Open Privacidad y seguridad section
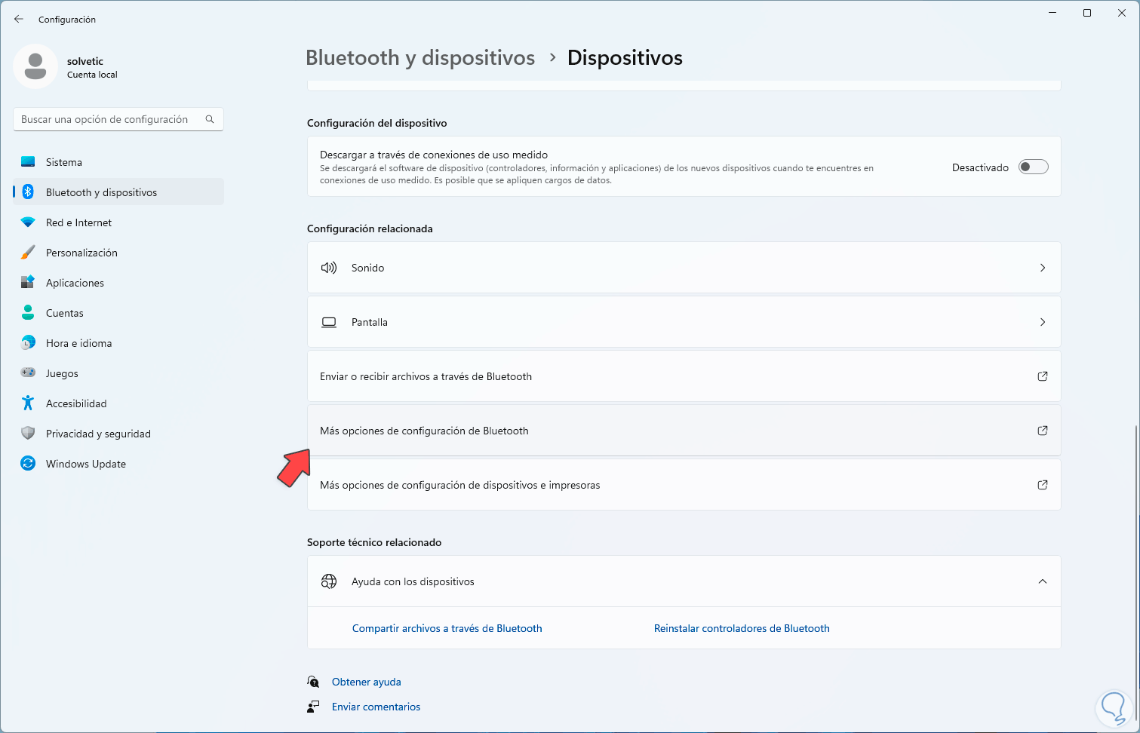Viewport: 1140px width, 733px height. [98, 434]
